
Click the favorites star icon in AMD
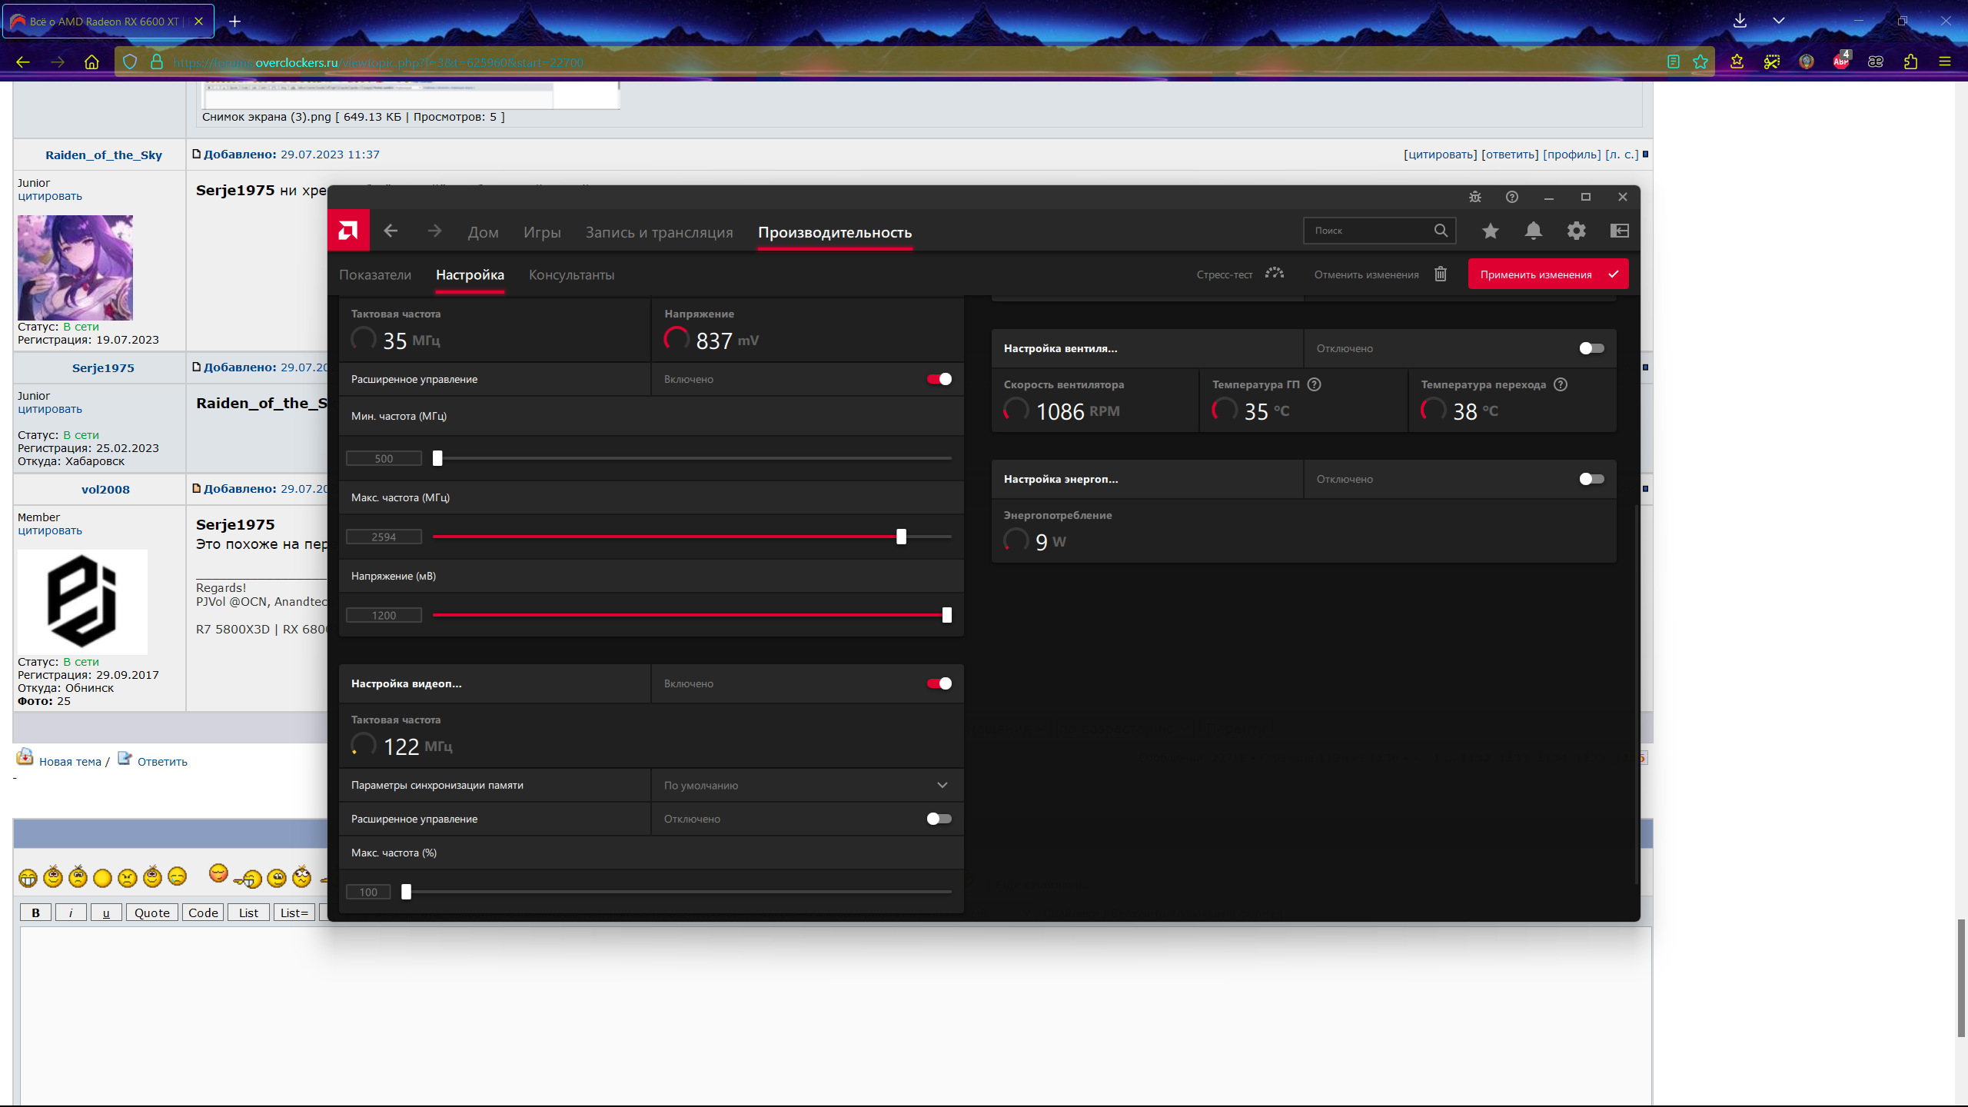1490,231
